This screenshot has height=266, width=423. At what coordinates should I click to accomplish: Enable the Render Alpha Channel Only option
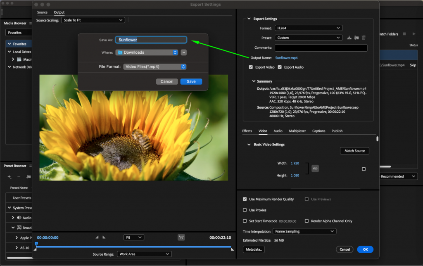(x=307, y=221)
